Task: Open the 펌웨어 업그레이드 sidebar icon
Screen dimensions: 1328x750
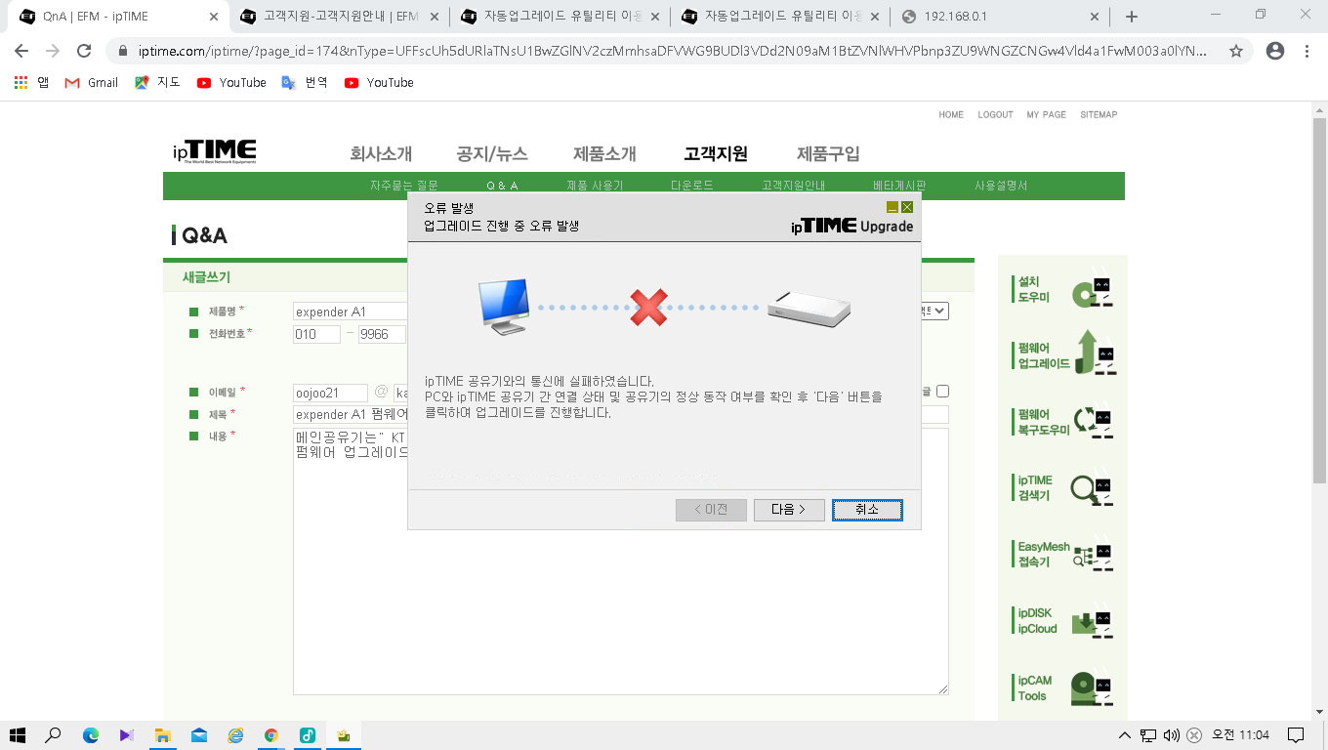Action: [1065, 354]
